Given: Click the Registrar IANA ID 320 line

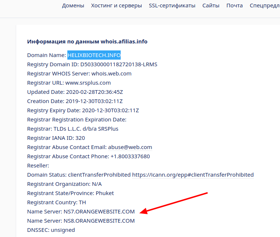Looking at the screenshot, I should tap(56, 138).
